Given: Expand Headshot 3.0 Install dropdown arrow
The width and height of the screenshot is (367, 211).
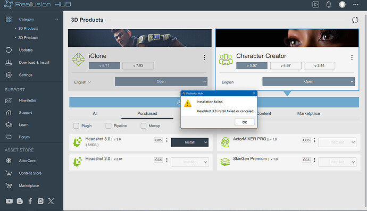Looking at the screenshot, I should 205,142.
